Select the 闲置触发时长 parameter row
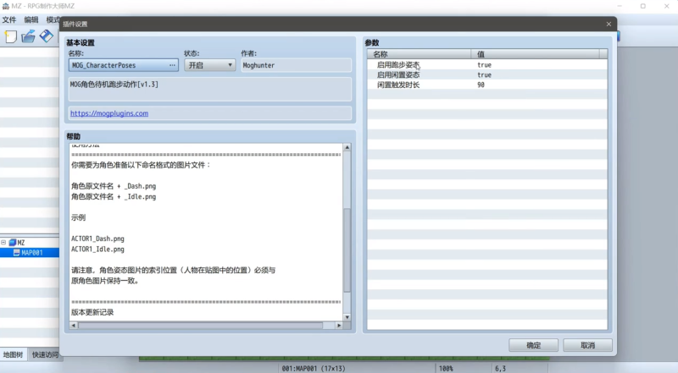678x373 pixels. click(x=487, y=85)
